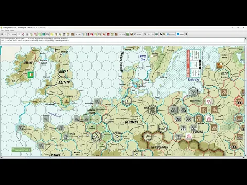This screenshot has height=185, width=247.
Task: Click the globe overview map icon
Action: pyautogui.click(x=156, y=34)
